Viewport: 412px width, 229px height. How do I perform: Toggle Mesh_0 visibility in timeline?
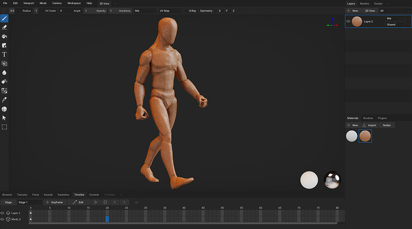coord(2,219)
